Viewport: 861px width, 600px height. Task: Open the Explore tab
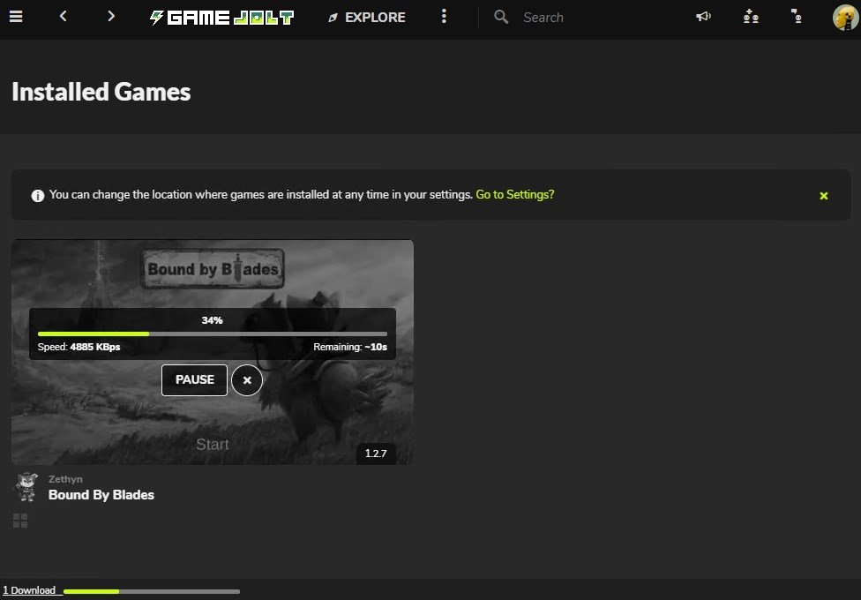pyautogui.click(x=367, y=18)
